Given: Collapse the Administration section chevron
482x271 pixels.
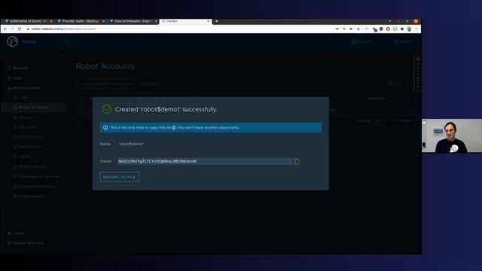Looking at the screenshot, I should [61, 88].
